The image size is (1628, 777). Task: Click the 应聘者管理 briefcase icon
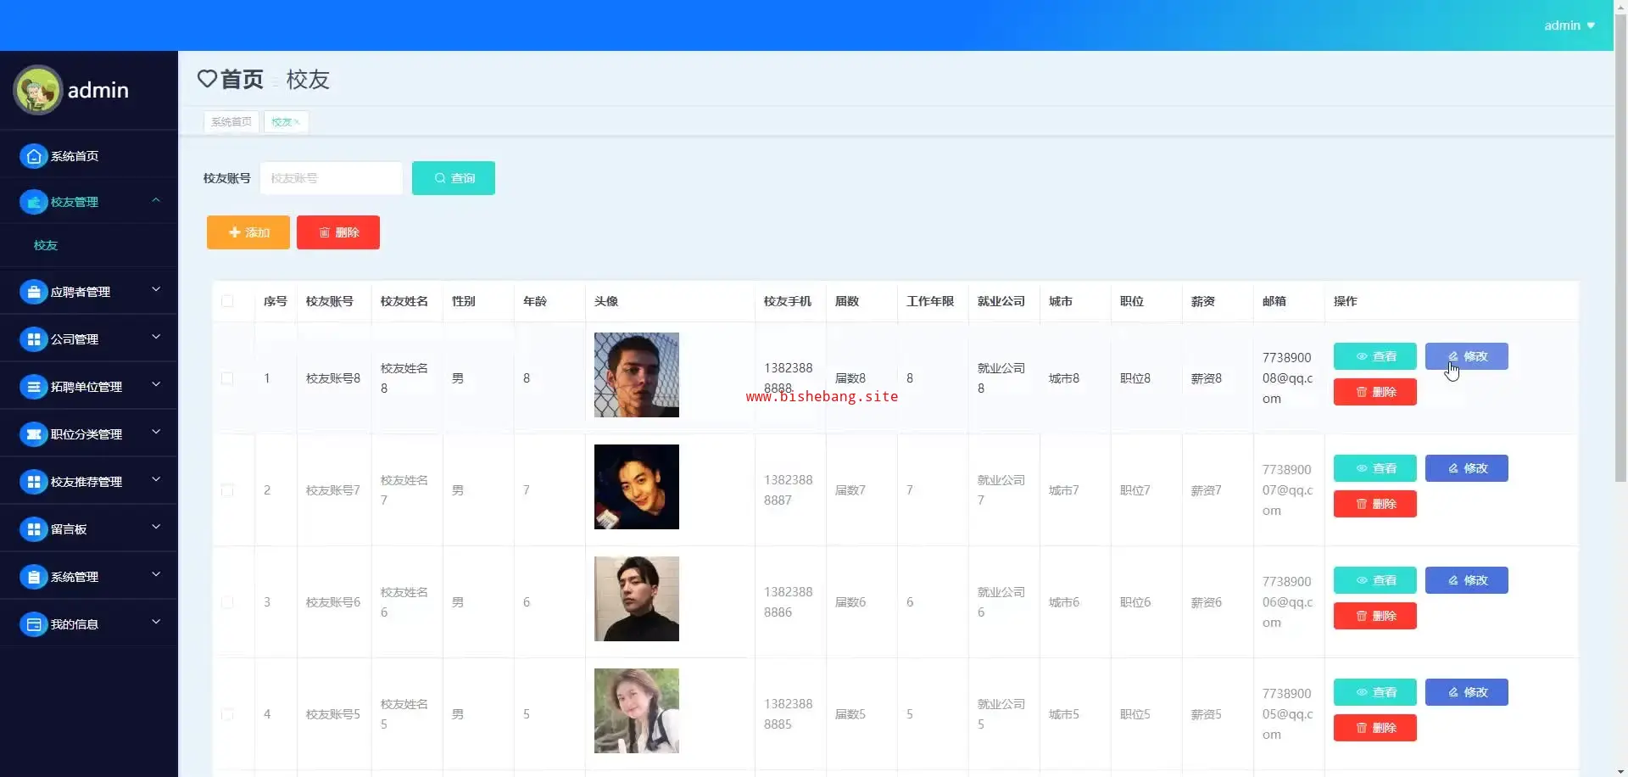(x=34, y=292)
